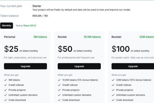Click checkmark beside Rocket 10.5M tokens
The height and width of the screenshot is (103, 154).
(x=59, y=80)
